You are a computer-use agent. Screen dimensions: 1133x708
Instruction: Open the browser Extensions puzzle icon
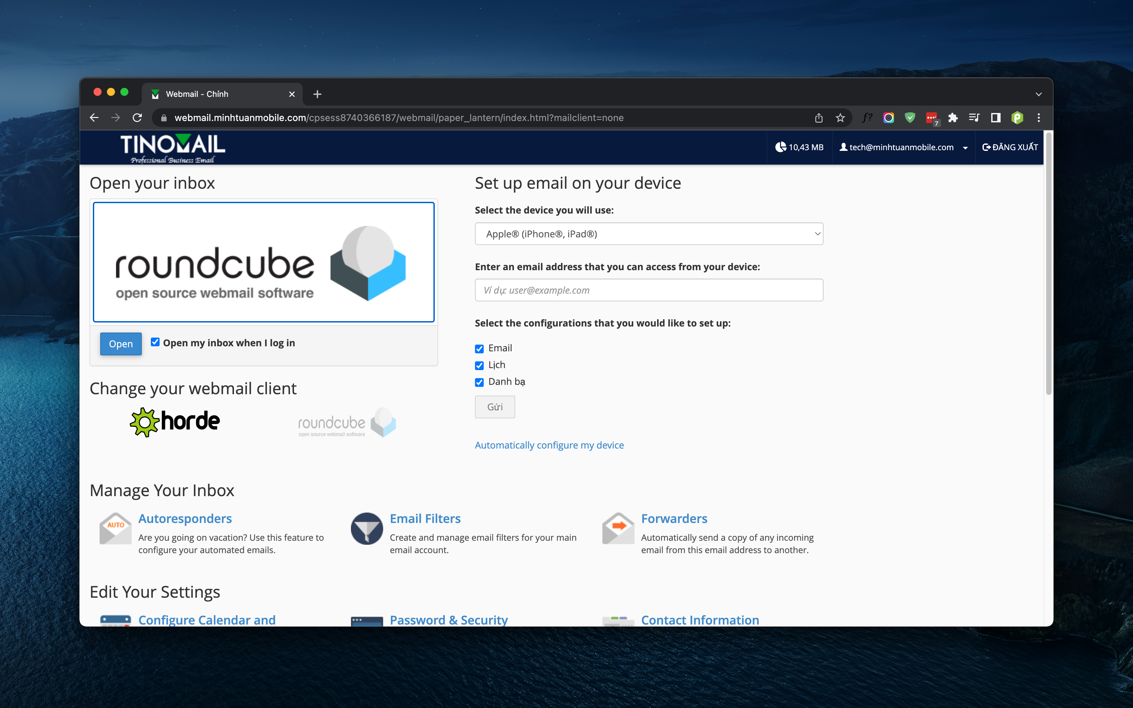click(953, 118)
